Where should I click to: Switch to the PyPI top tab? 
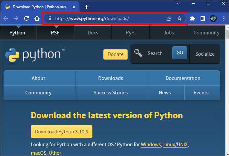(x=130, y=33)
